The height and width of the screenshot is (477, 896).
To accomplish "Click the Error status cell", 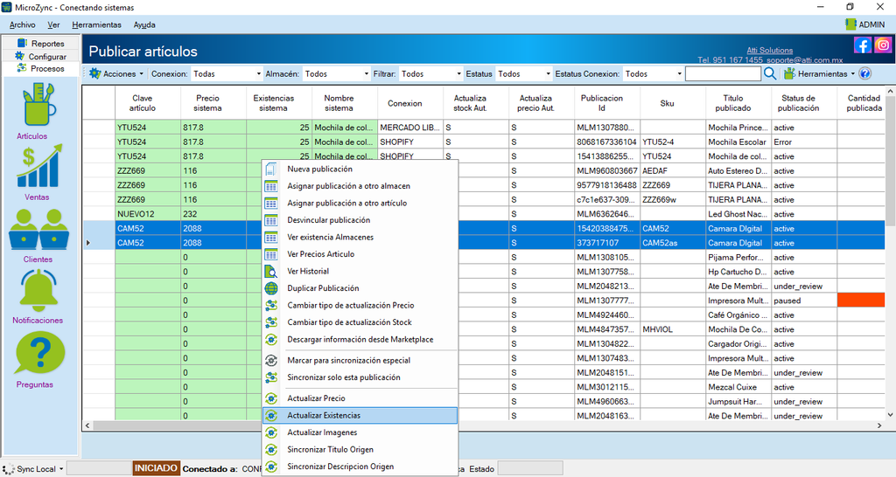I will (x=804, y=142).
